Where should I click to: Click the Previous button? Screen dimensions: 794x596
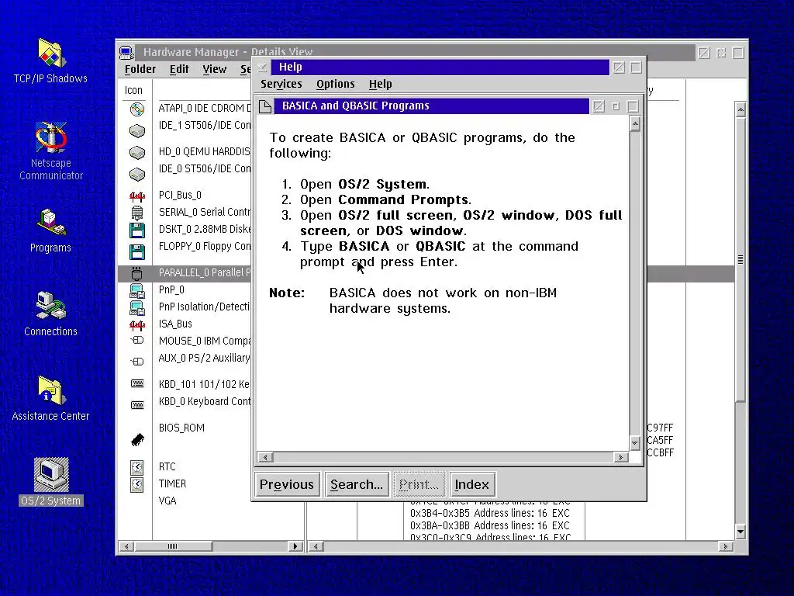[x=287, y=484]
